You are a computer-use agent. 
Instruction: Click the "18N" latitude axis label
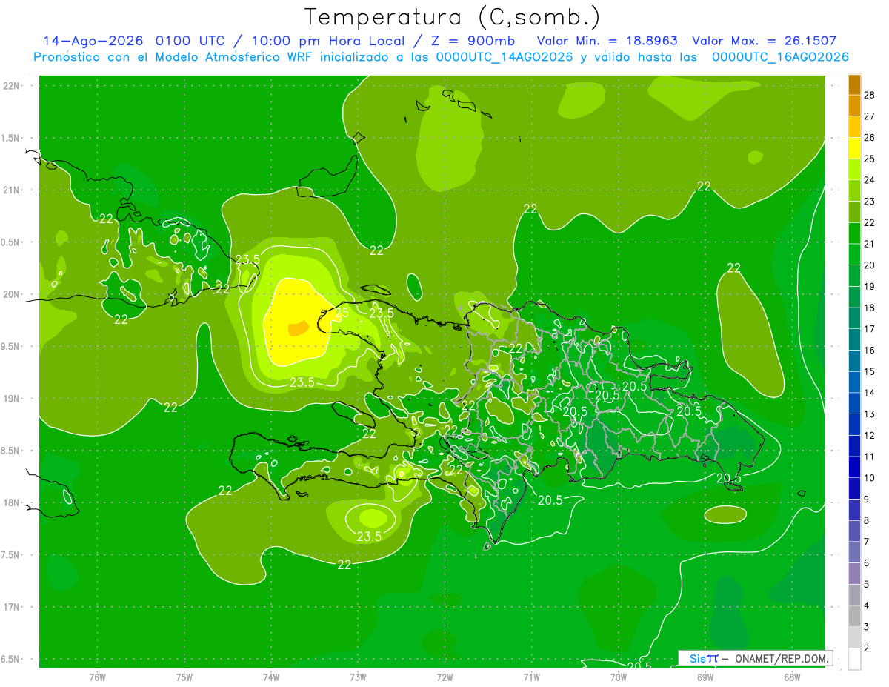pyautogui.click(x=12, y=503)
